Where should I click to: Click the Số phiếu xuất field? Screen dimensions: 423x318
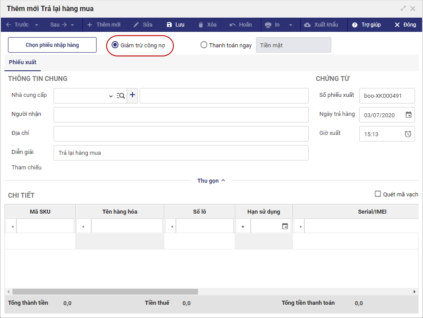pyautogui.click(x=387, y=96)
